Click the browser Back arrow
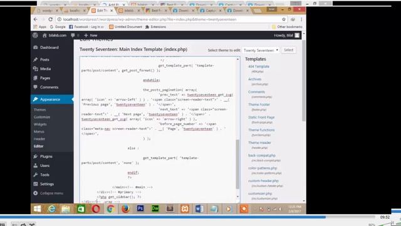Screen dimensions: 401x226 (36, 19)
